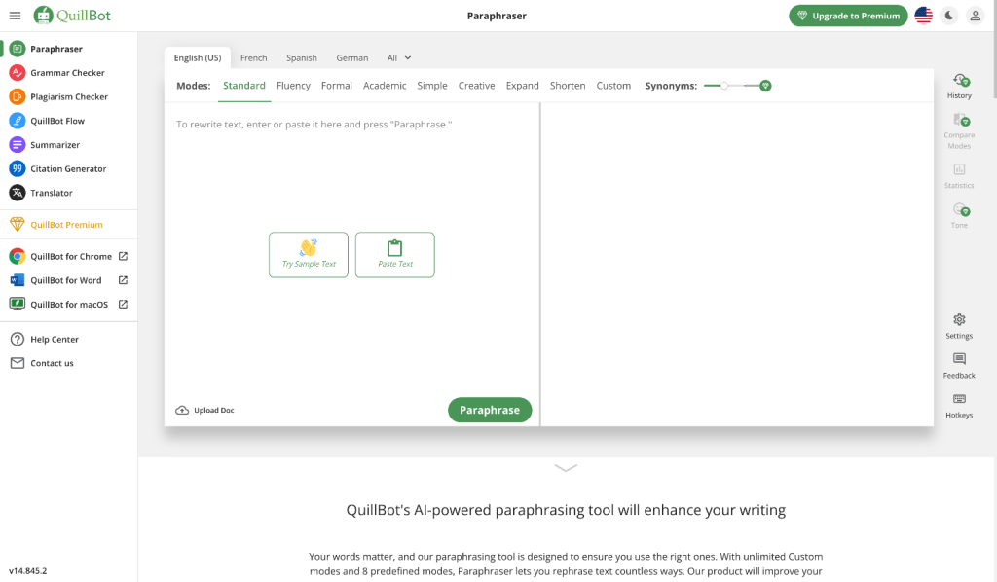997x582 pixels.
Task: Switch to the Spanish language tab
Action: [x=302, y=57]
